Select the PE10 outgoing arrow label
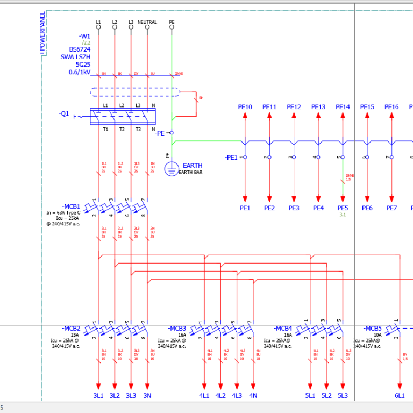The image size is (413, 413). tap(245, 107)
